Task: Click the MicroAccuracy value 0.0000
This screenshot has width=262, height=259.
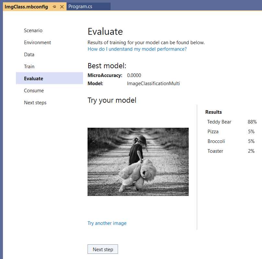Action: [x=134, y=75]
